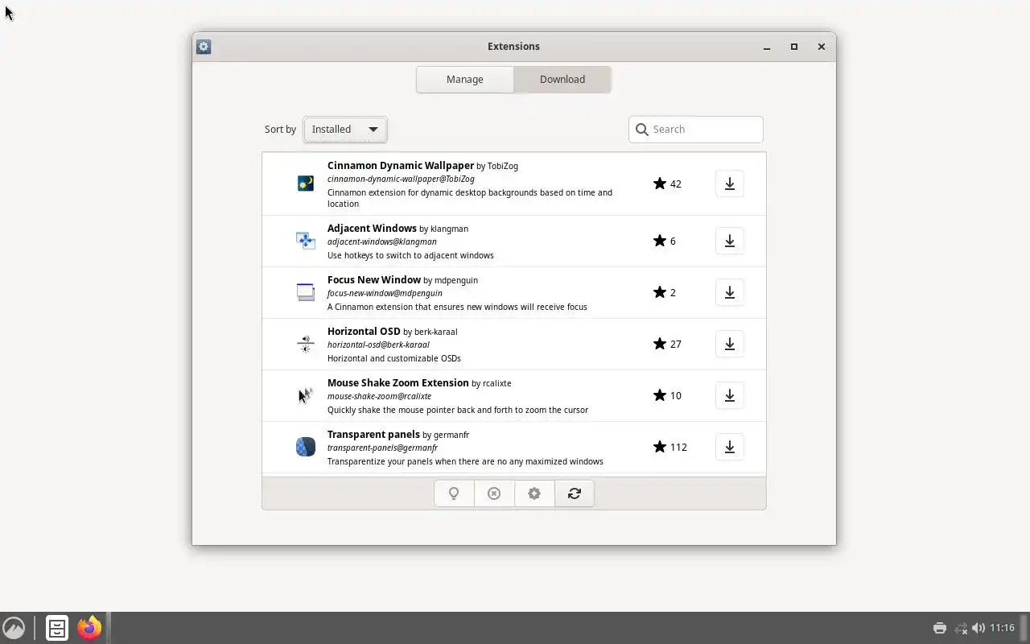Download the Cinnamon Dynamic Wallpaper extension
This screenshot has width=1030, height=644.
729,184
